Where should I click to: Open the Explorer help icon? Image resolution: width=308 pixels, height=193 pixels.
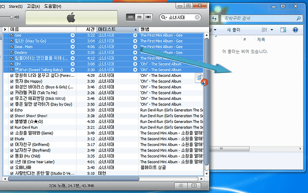tap(295, 30)
